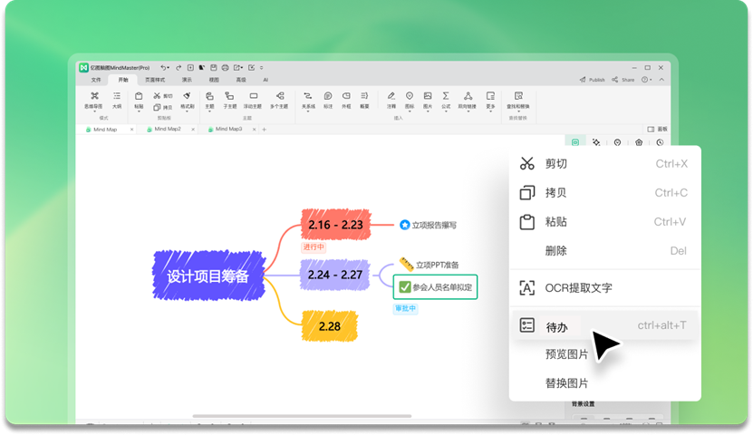Insert a note (注释) via ribbon
Image resolution: width=753 pixels, height=435 pixels.
[391, 97]
